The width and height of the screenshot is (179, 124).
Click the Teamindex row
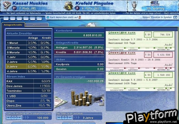29,91
